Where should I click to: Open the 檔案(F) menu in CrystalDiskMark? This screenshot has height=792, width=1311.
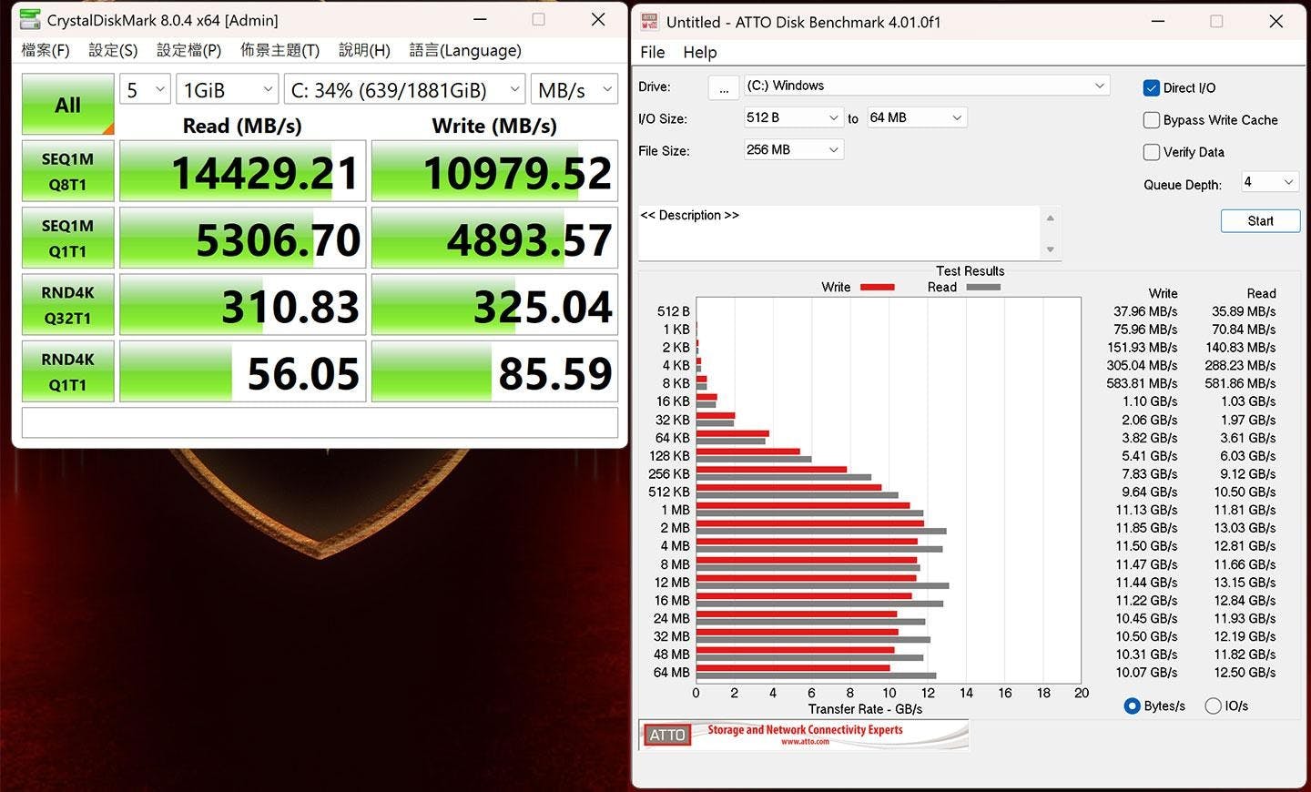pyautogui.click(x=46, y=50)
